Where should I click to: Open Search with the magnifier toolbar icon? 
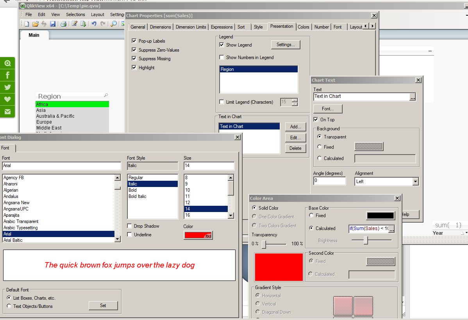(114, 23)
